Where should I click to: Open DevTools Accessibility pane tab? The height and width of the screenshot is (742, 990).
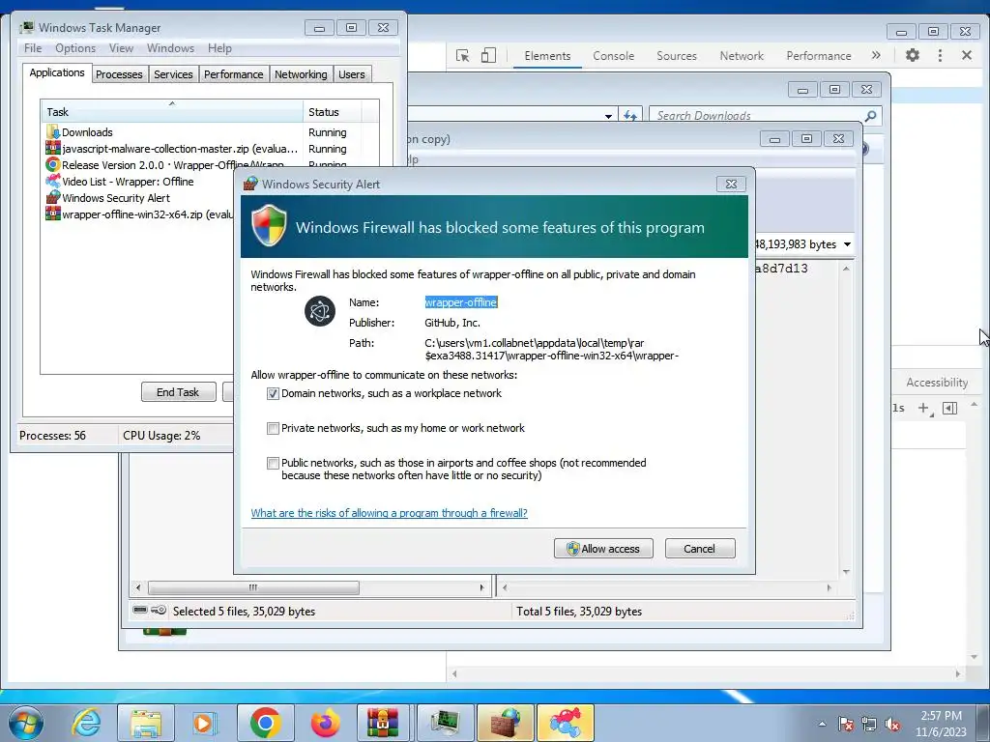pos(937,383)
